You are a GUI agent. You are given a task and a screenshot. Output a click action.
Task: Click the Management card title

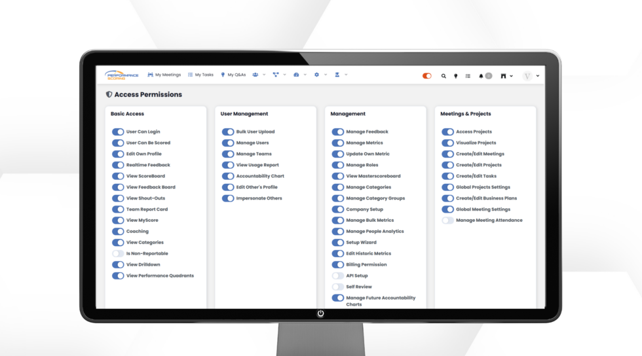[x=348, y=114]
